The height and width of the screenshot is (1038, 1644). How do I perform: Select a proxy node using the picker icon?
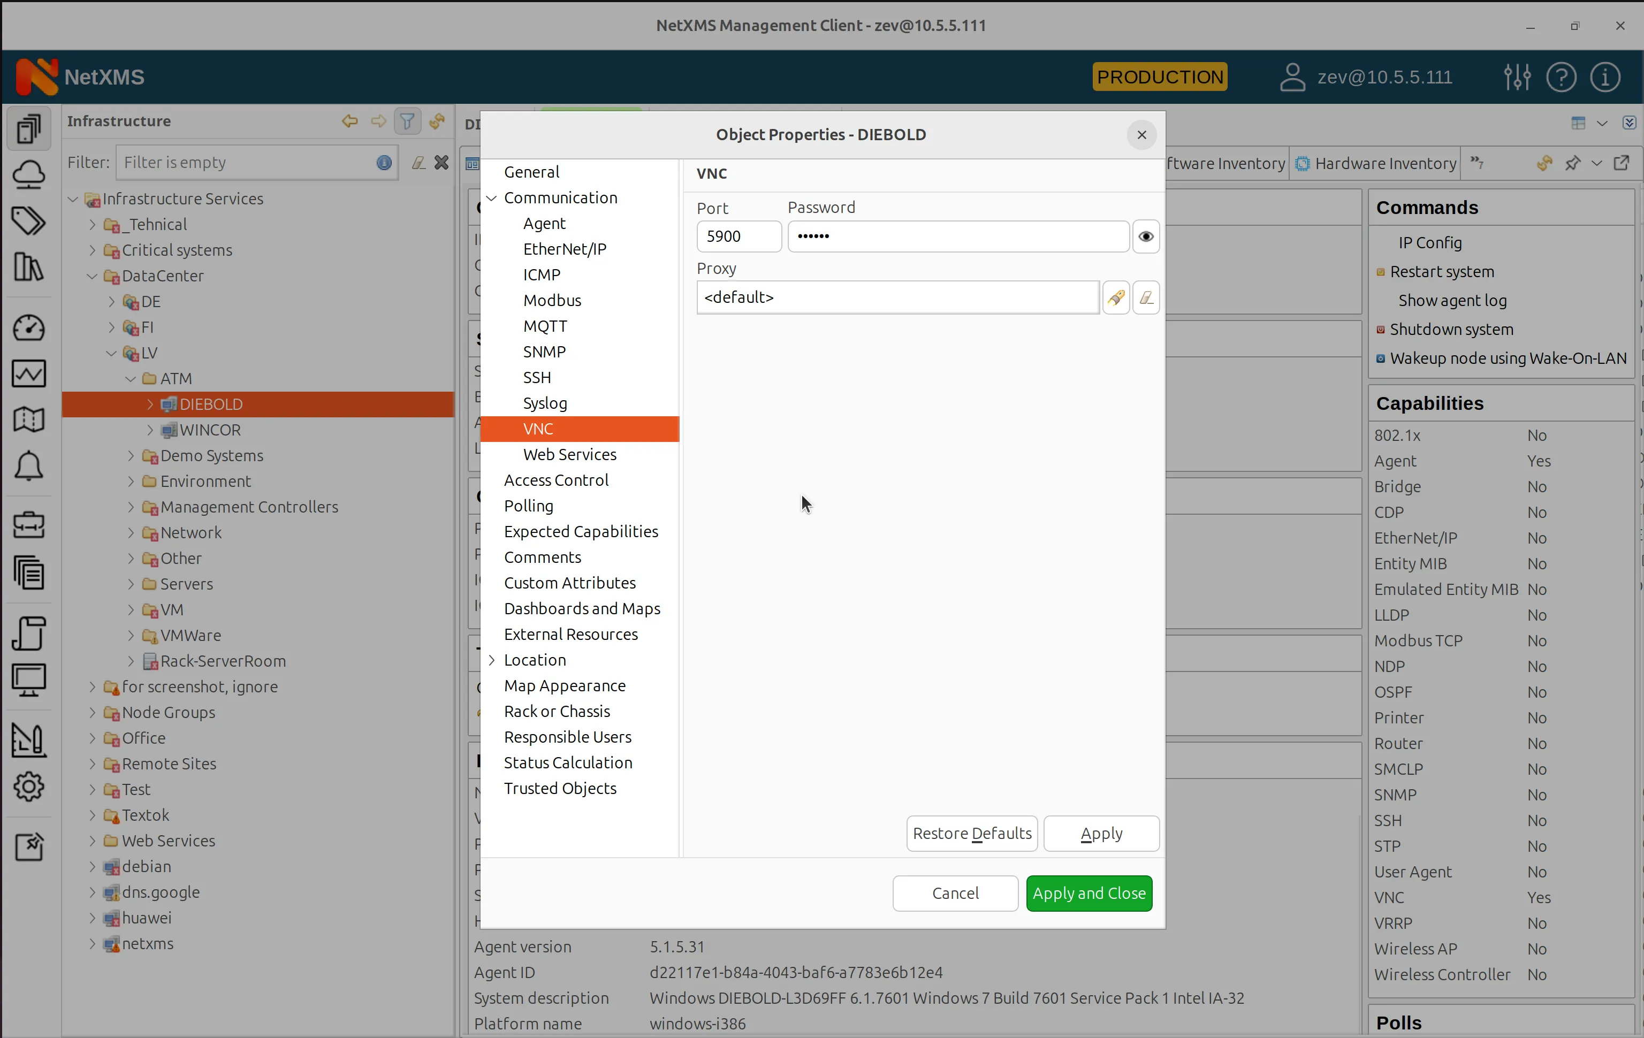click(x=1116, y=297)
